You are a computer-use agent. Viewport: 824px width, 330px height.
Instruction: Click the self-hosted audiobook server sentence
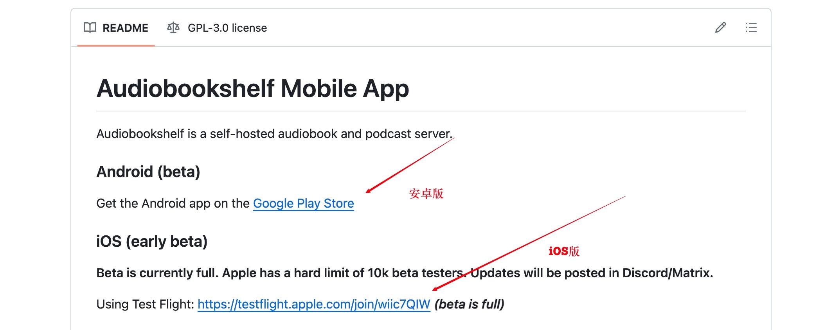point(274,134)
